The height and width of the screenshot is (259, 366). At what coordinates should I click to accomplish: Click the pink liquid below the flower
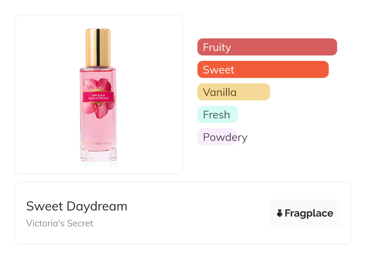point(99,129)
